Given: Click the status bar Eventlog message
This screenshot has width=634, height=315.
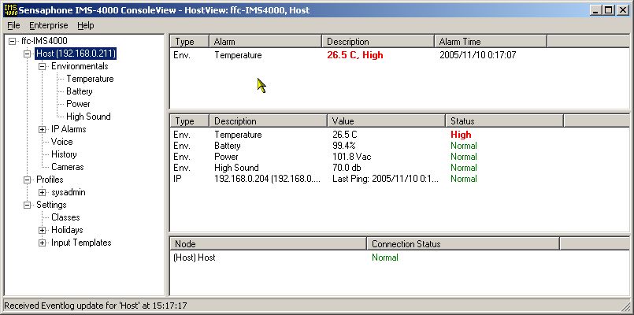Looking at the screenshot, I should 95,306.
